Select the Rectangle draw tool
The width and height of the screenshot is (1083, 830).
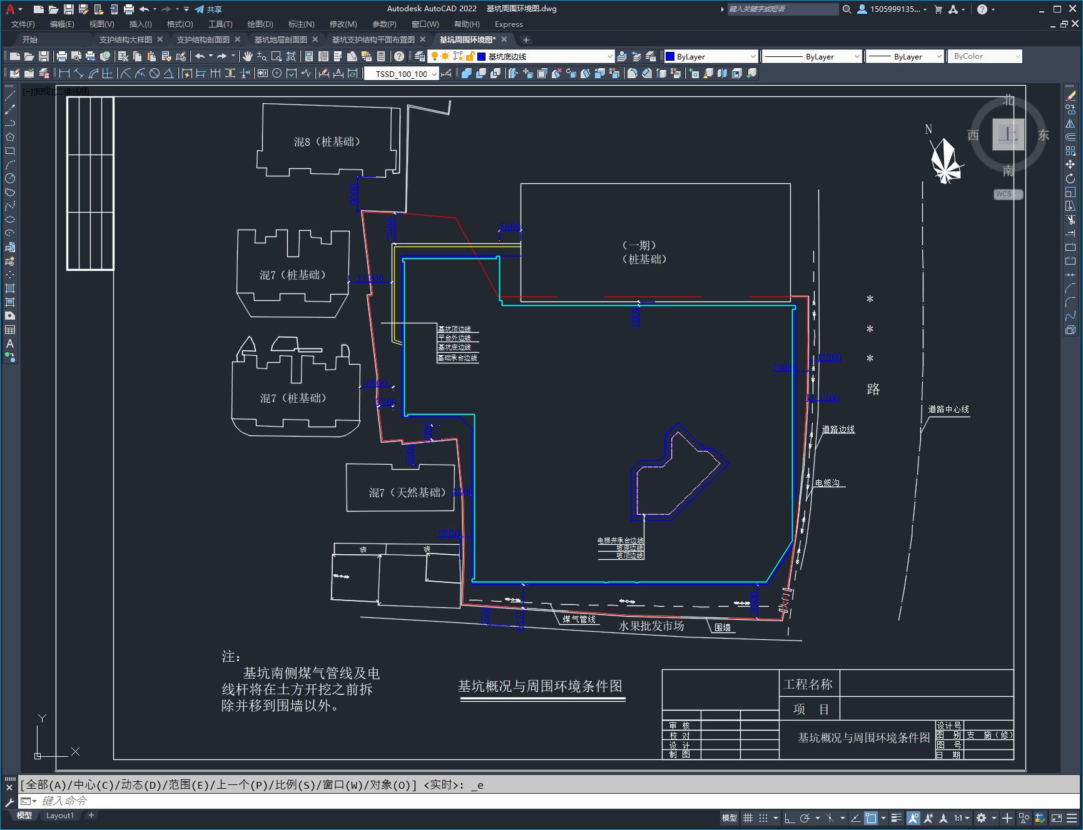10,151
